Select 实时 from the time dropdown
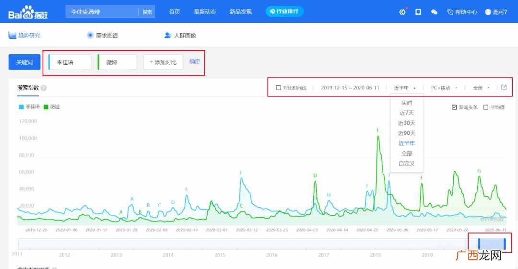The width and height of the screenshot is (518, 269). (406, 103)
